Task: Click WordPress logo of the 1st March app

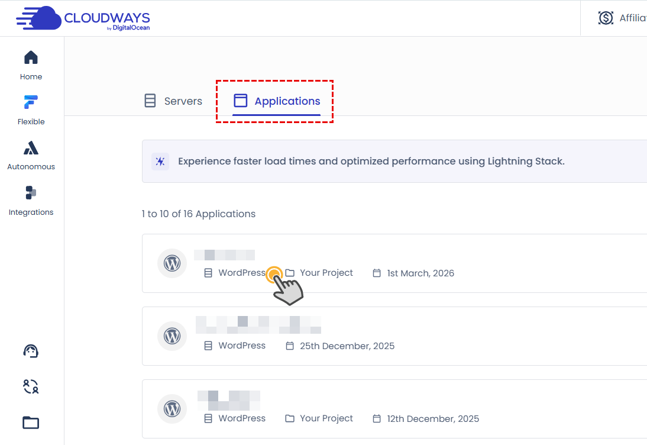Action: 172,263
